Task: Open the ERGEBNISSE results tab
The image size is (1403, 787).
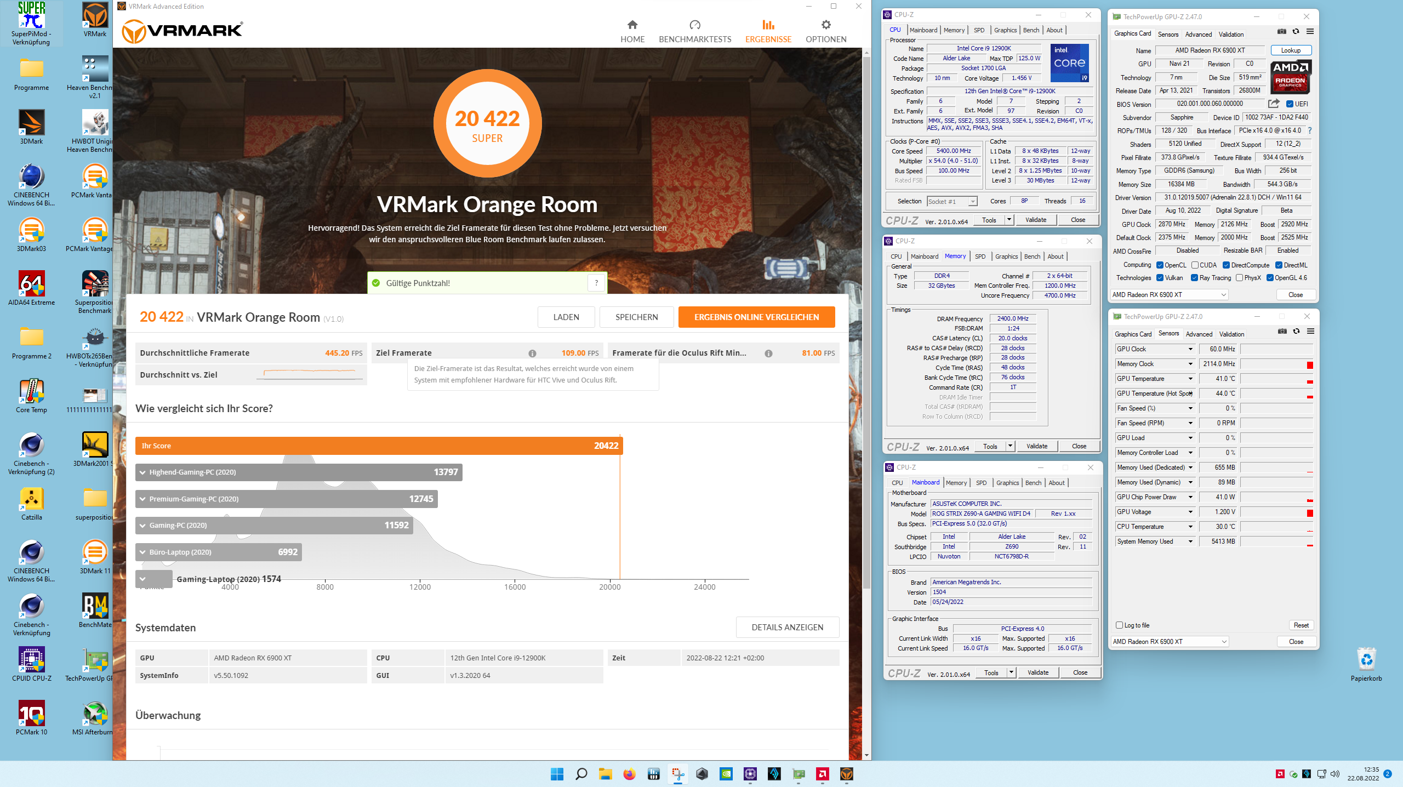Action: 768,32
